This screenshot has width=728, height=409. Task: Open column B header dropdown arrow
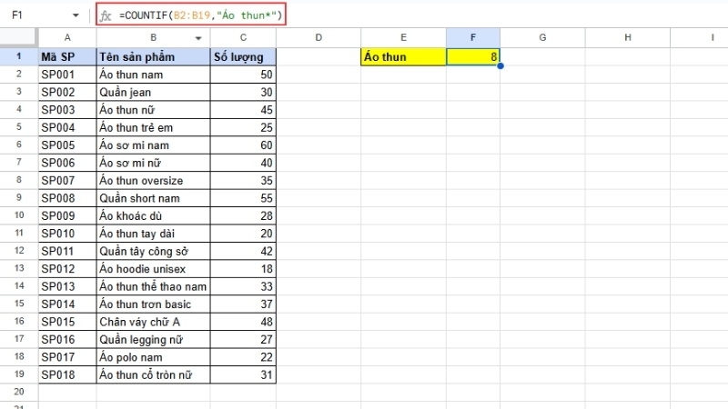[x=199, y=38]
